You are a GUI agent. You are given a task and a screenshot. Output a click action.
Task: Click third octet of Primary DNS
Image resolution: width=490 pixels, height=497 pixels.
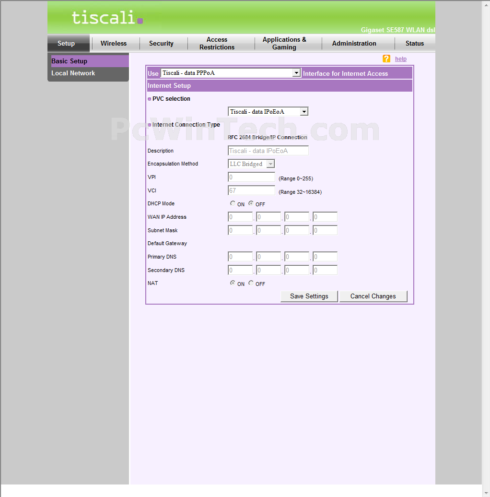tap(296, 257)
